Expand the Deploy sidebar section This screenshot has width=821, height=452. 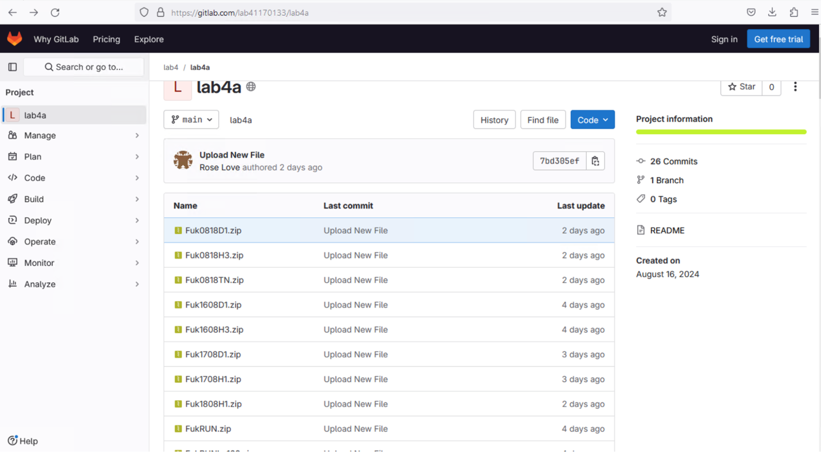click(74, 220)
